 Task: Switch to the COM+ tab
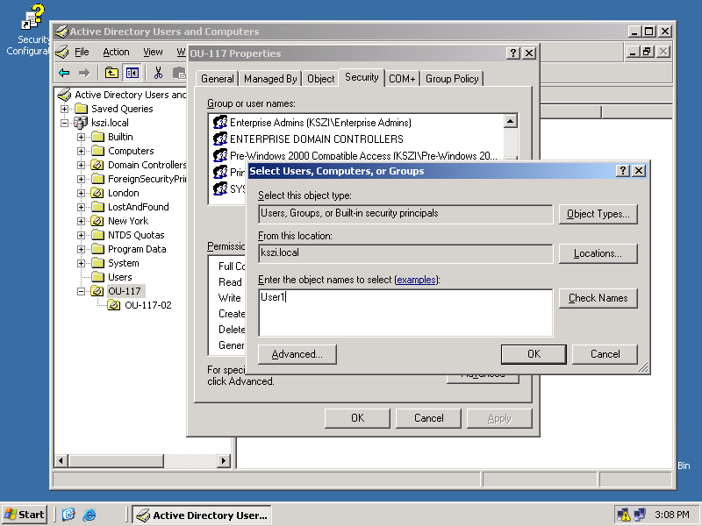point(402,79)
